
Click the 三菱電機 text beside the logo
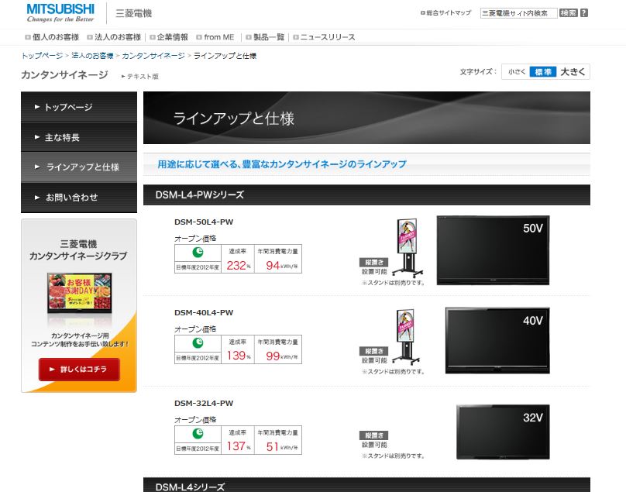click(x=133, y=13)
